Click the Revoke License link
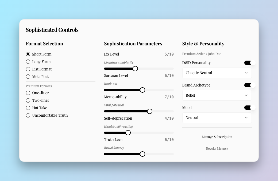This screenshot has height=181, width=278. click(217, 149)
